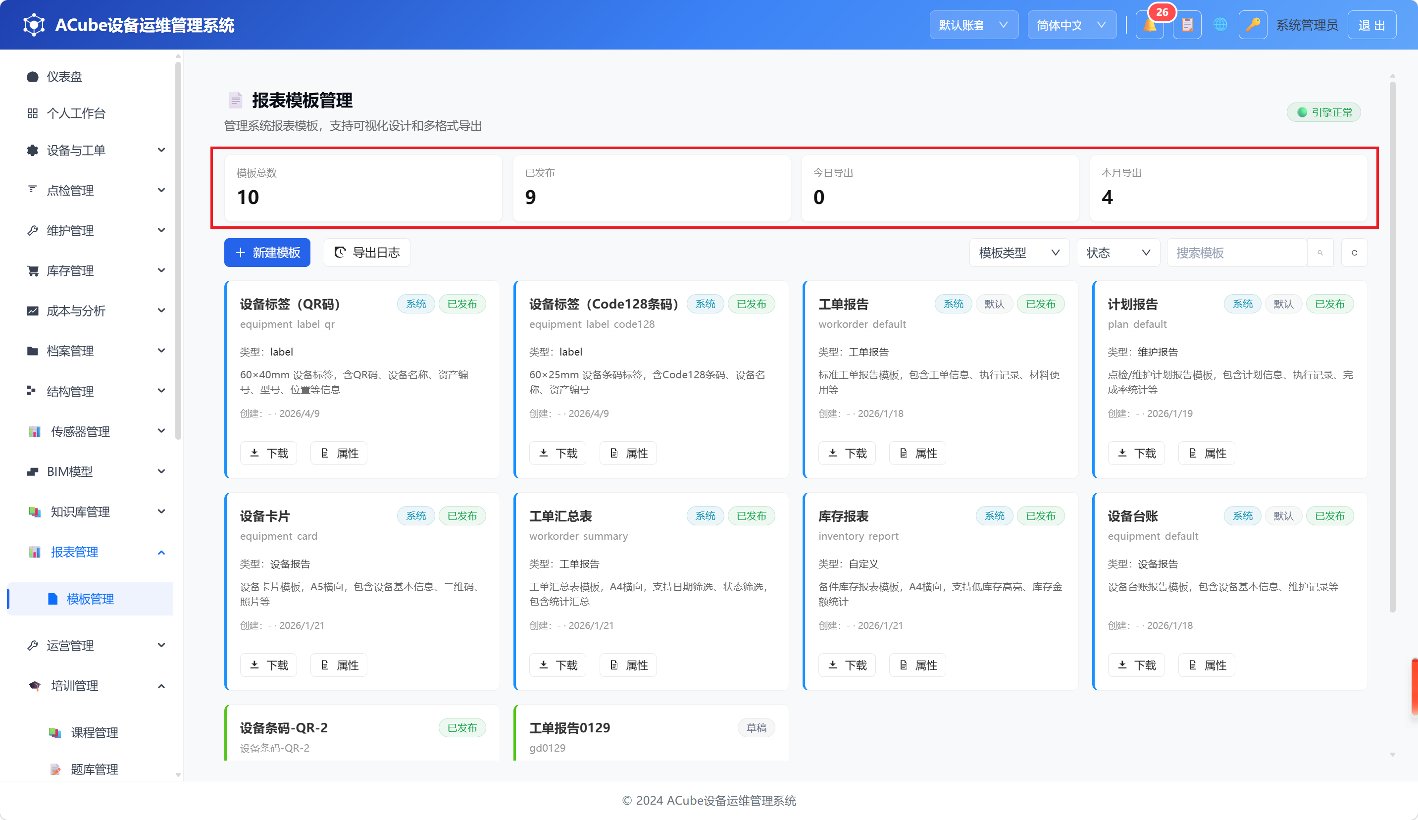Open 属性 for 计划报告 card
The image size is (1418, 820).
pyautogui.click(x=1207, y=453)
